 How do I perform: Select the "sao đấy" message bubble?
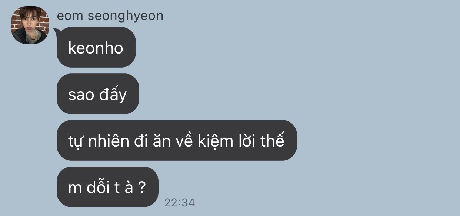[x=98, y=94]
